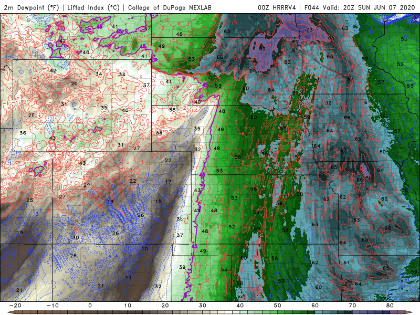Click the '80' label on color scale
The width and height of the screenshot is (420, 315).
(390, 306)
